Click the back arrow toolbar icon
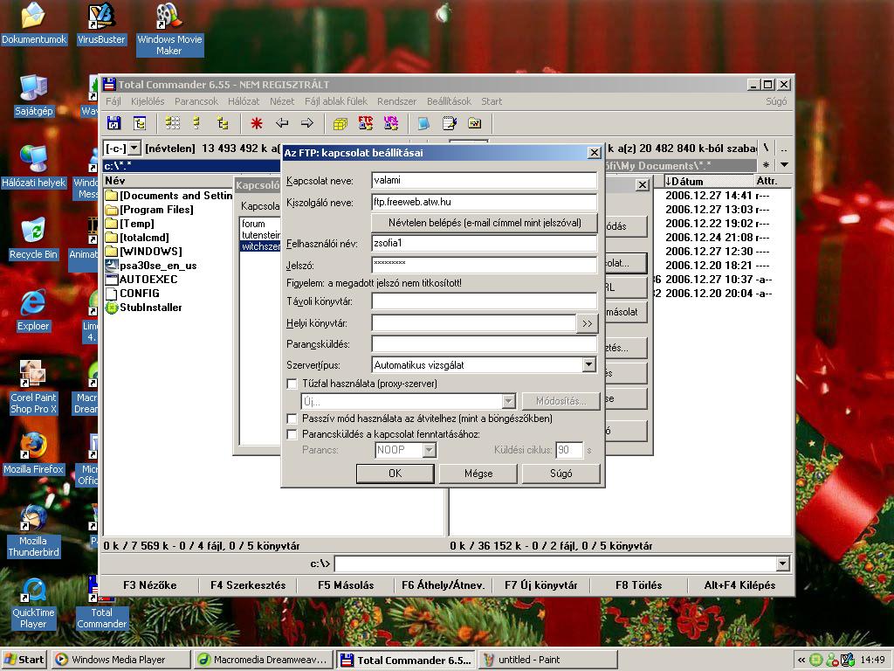 (282, 124)
